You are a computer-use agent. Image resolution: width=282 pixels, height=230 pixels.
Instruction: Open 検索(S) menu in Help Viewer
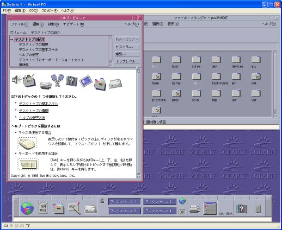pyautogui.click(x=53, y=24)
